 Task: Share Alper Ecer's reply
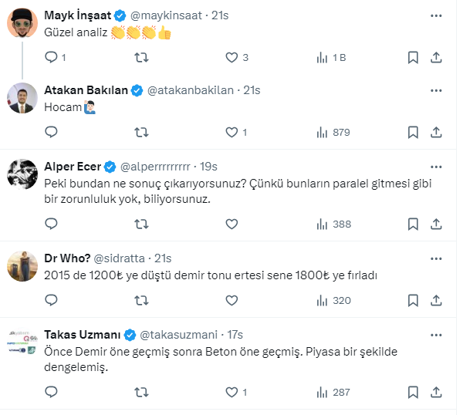[x=436, y=224]
